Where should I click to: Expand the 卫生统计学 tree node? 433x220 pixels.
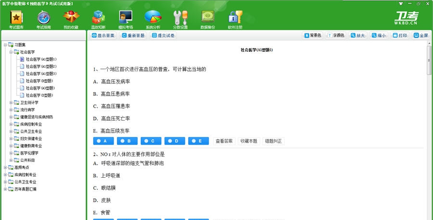coord(11,103)
